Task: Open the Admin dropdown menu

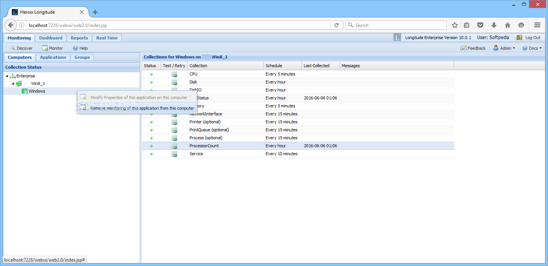Action: (x=504, y=48)
